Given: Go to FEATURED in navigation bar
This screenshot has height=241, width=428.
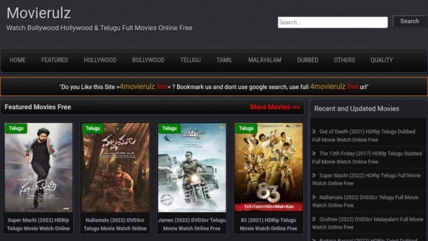Looking at the screenshot, I should (54, 60).
